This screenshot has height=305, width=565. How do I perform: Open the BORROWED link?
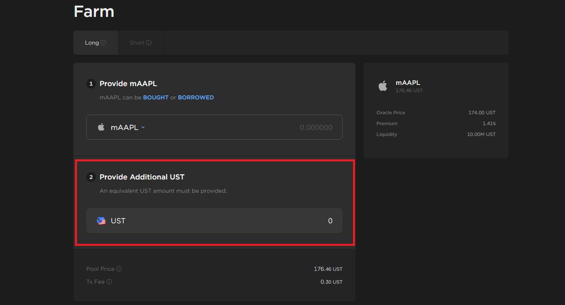tap(196, 97)
